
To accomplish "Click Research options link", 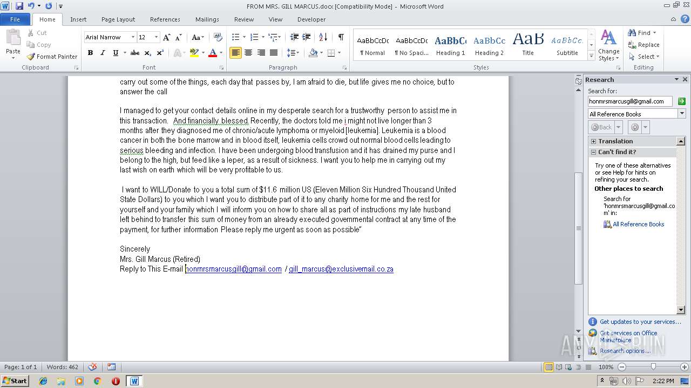I will pos(625,351).
